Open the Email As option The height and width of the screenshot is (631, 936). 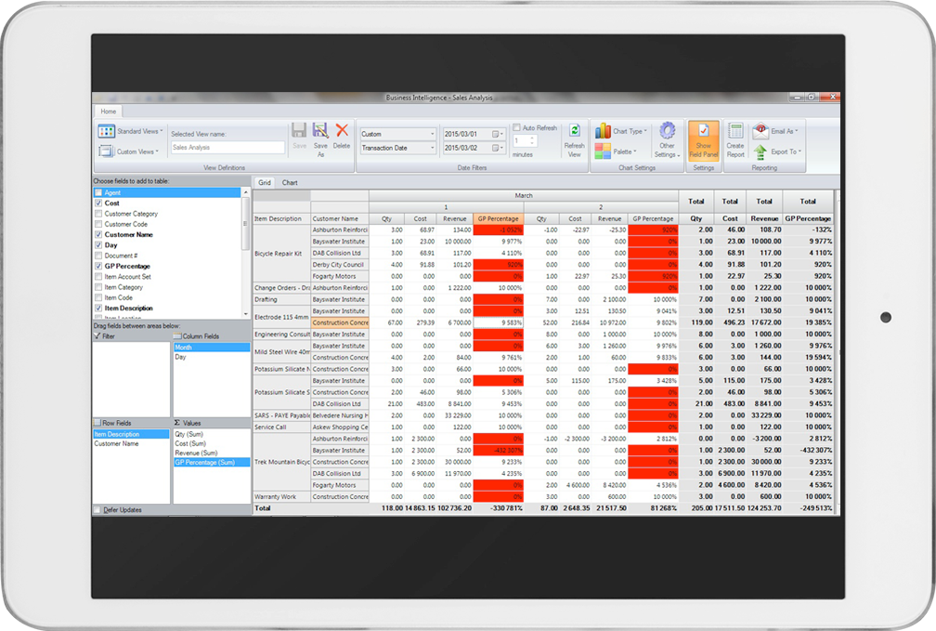pyautogui.click(x=776, y=131)
